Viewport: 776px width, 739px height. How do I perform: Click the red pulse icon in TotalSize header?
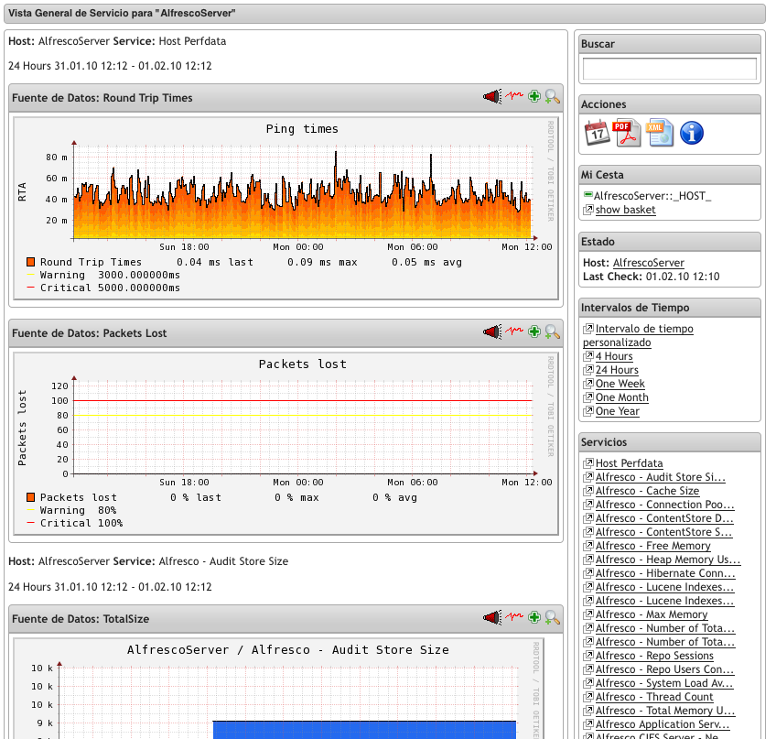514,616
